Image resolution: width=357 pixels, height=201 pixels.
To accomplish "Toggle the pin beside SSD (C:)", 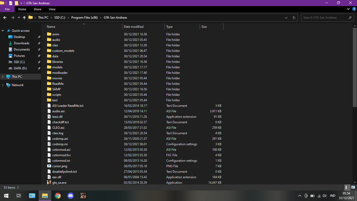I will [x=39, y=62].
